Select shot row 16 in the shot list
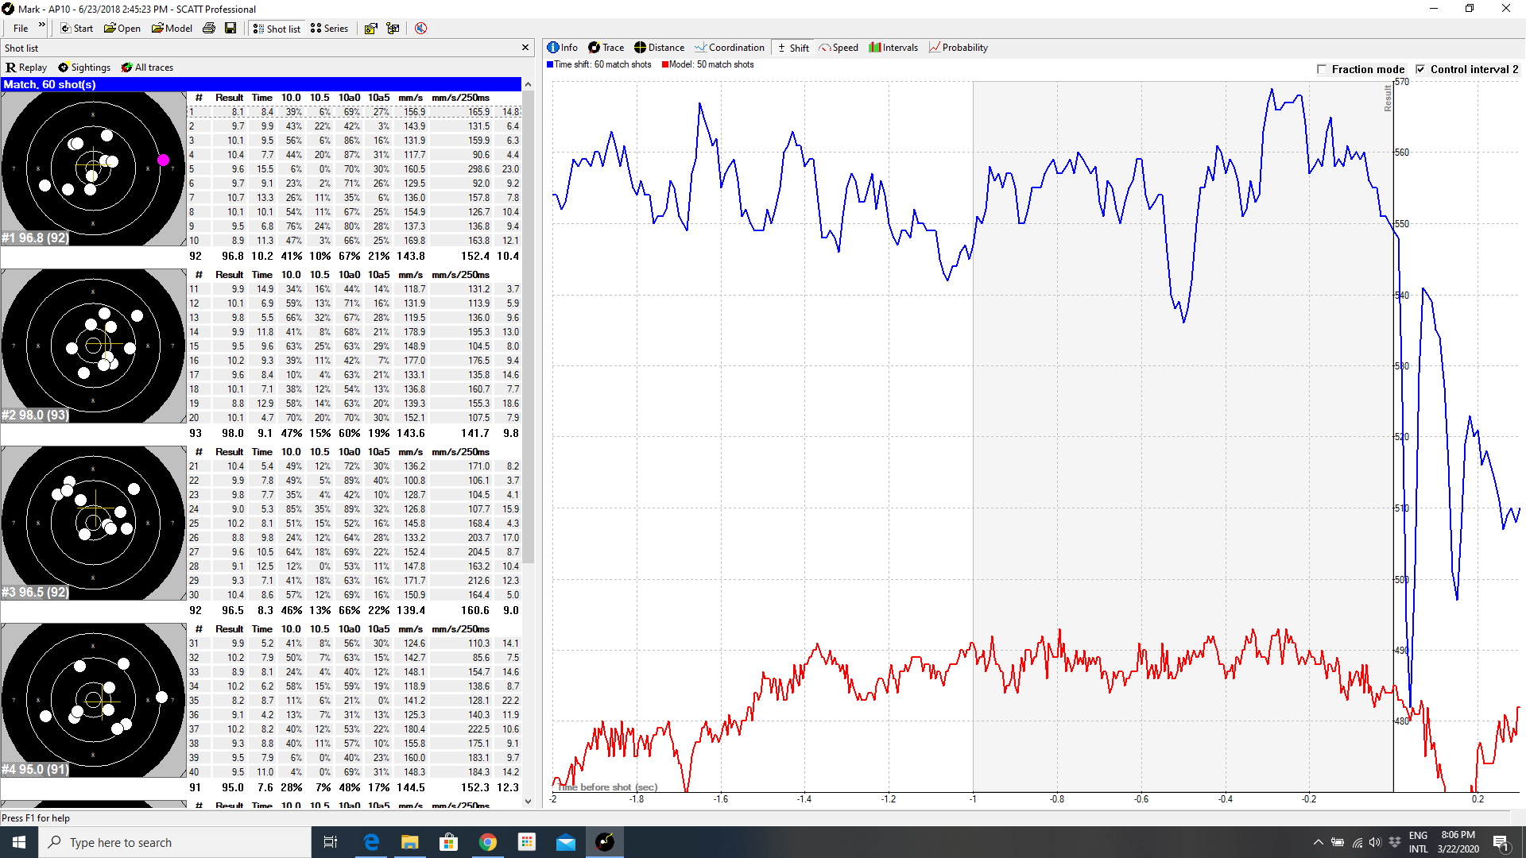 pyautogui.click(x=354, y=361)
